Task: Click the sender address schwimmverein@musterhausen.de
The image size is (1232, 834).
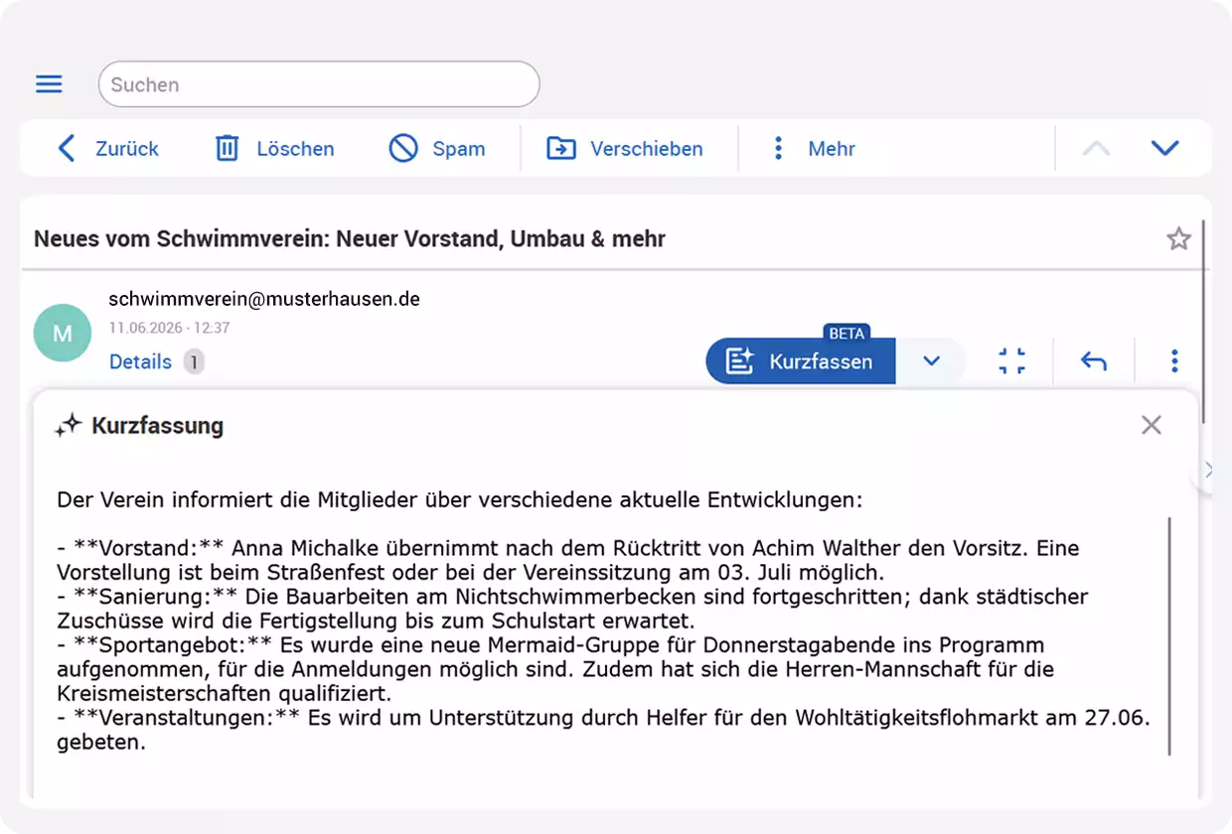Action: (264, 299)
